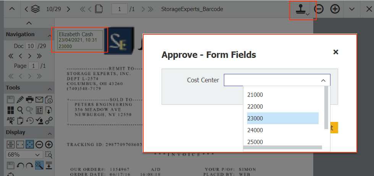Image resolution: width=374 pixels, height=176 pixels.
Task: Click the email envelope icon in Tools
Action: click(39, 100)
